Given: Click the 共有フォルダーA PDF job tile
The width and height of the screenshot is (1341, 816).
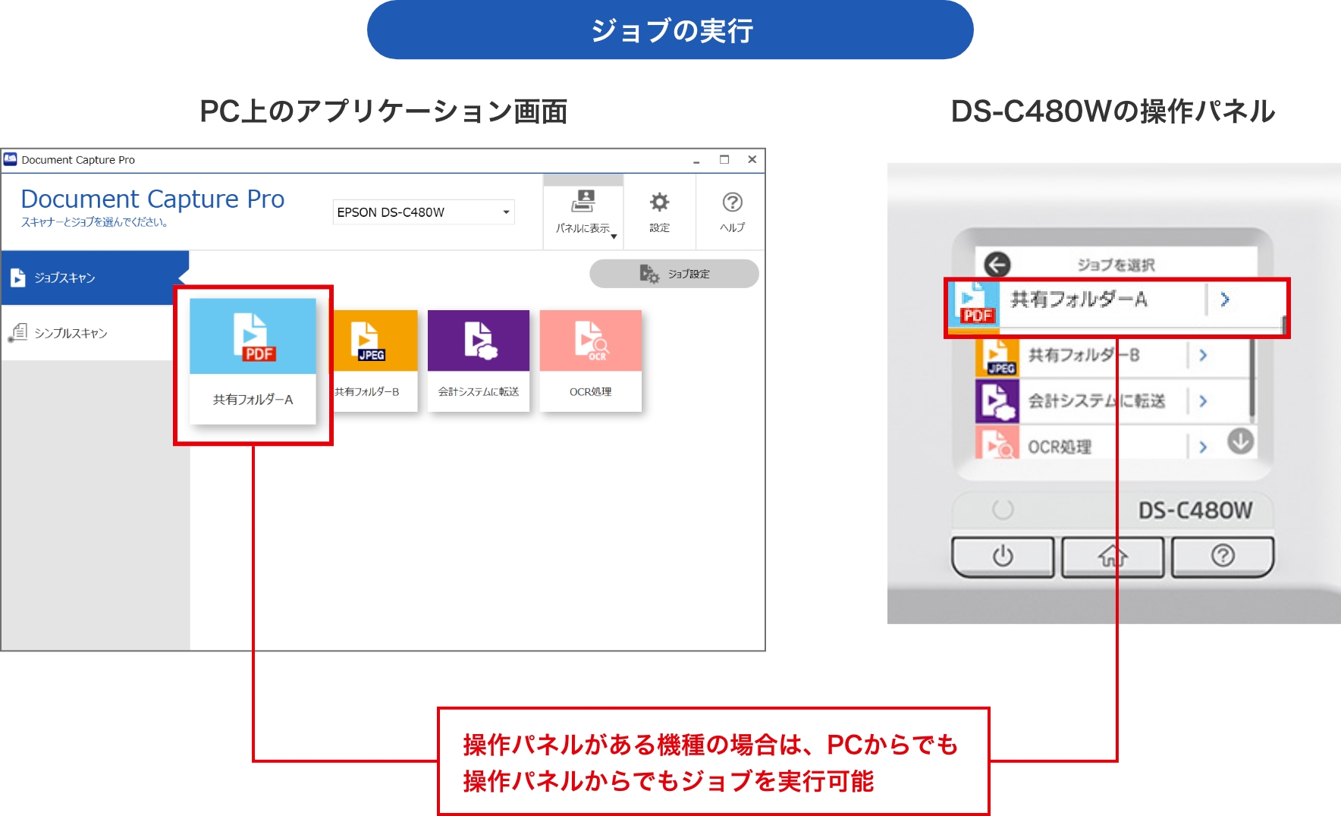Looking at the screenshot, I should tap(253, 361).
